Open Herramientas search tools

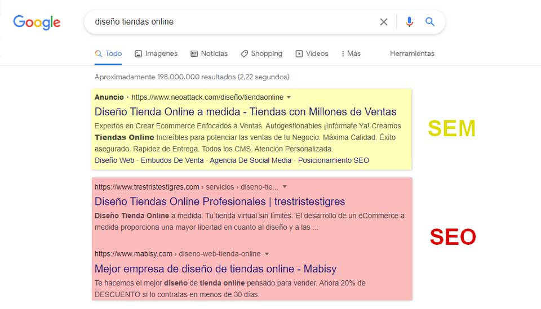pos(412,53)
